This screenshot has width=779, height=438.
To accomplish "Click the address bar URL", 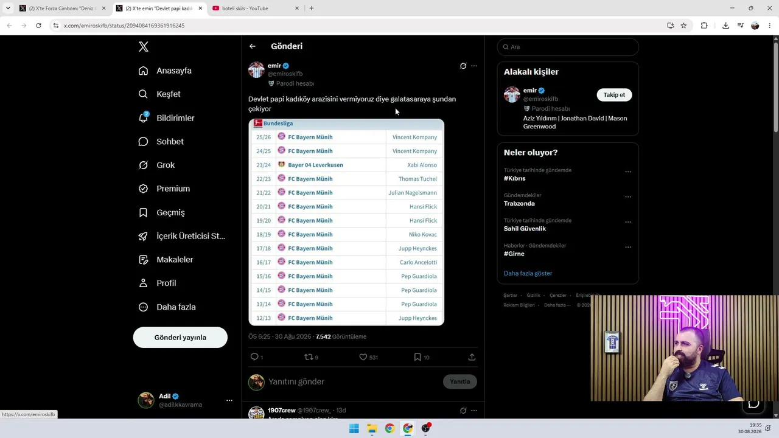I will click(x=124, y=26).
